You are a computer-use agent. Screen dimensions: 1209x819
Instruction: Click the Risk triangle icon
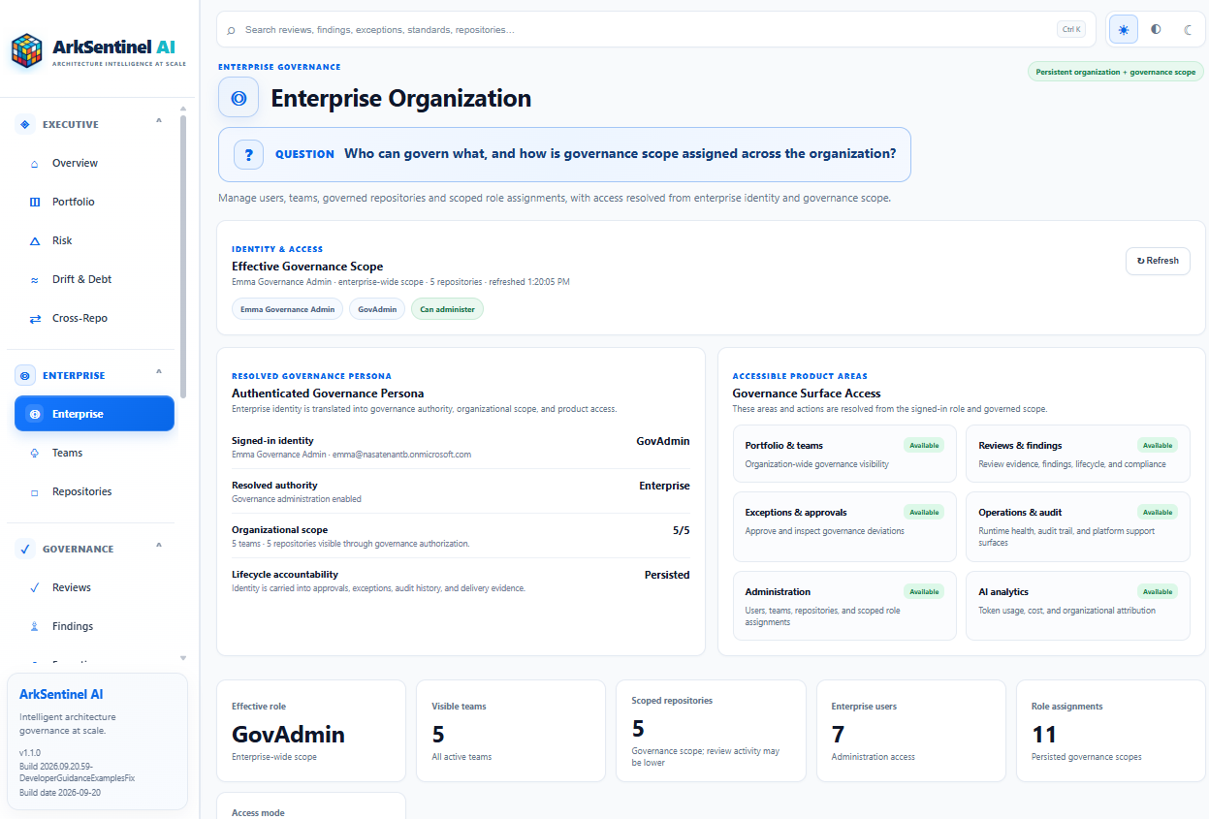pyautogui.click(x=35, y=241)
